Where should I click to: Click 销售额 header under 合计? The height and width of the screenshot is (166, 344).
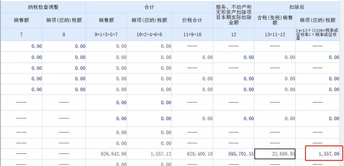tap(106, 20)
